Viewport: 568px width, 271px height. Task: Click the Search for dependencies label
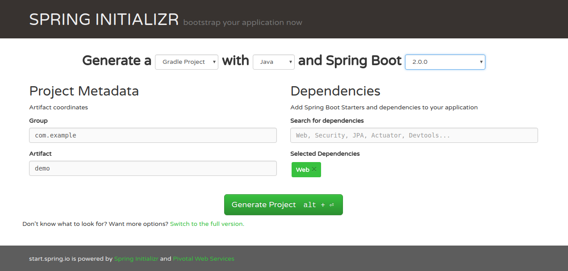point(327,121)
